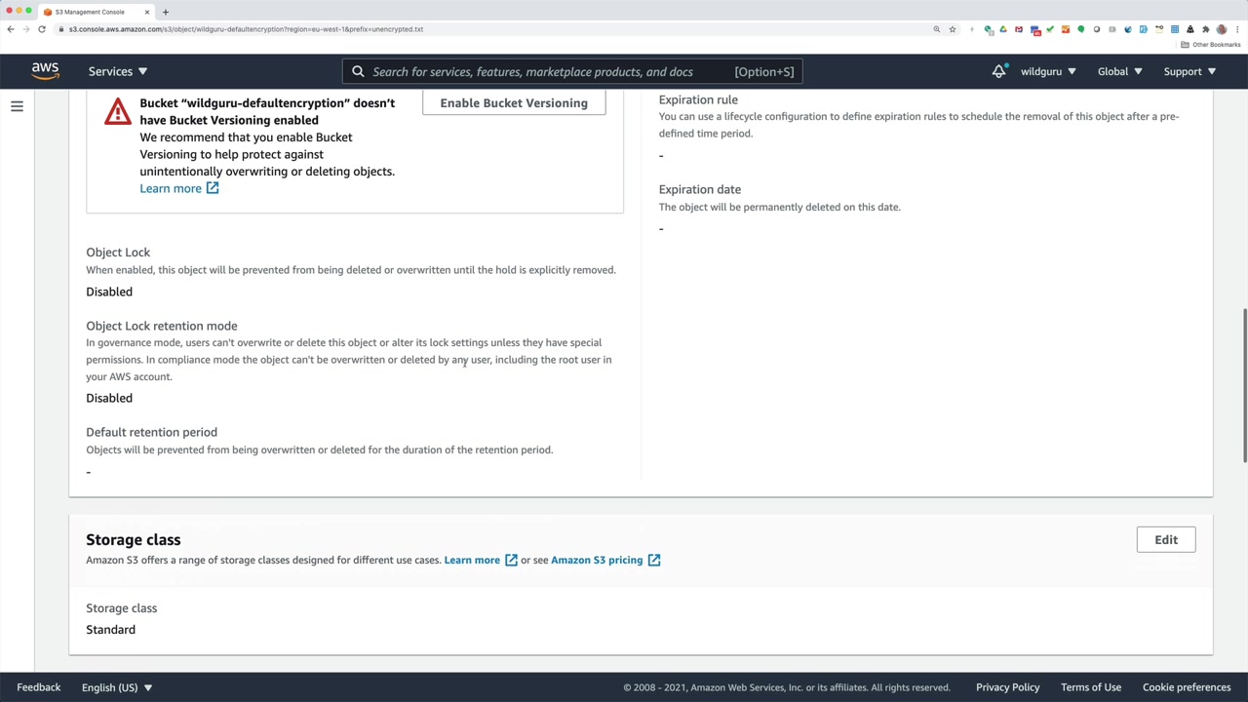1248x702 pixels.
Task: Open the Terms of Use link
Action: 1091,687
